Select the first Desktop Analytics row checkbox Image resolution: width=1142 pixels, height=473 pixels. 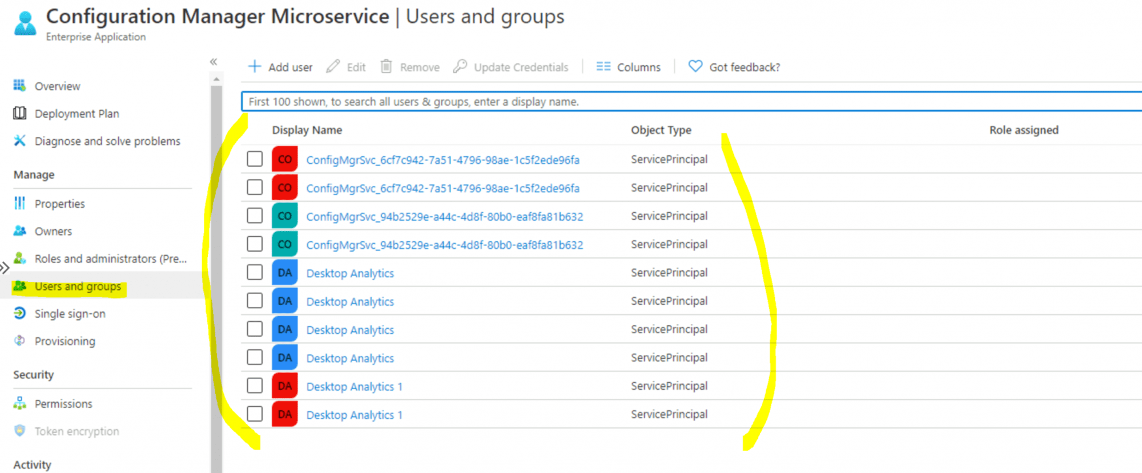click(255, 272)
